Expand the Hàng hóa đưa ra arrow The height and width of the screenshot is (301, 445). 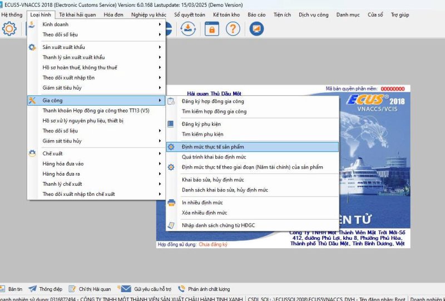[160, 174]
